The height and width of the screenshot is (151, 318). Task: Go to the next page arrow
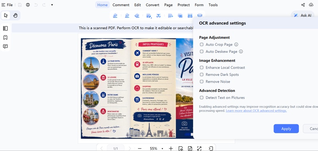pos(130,149)
